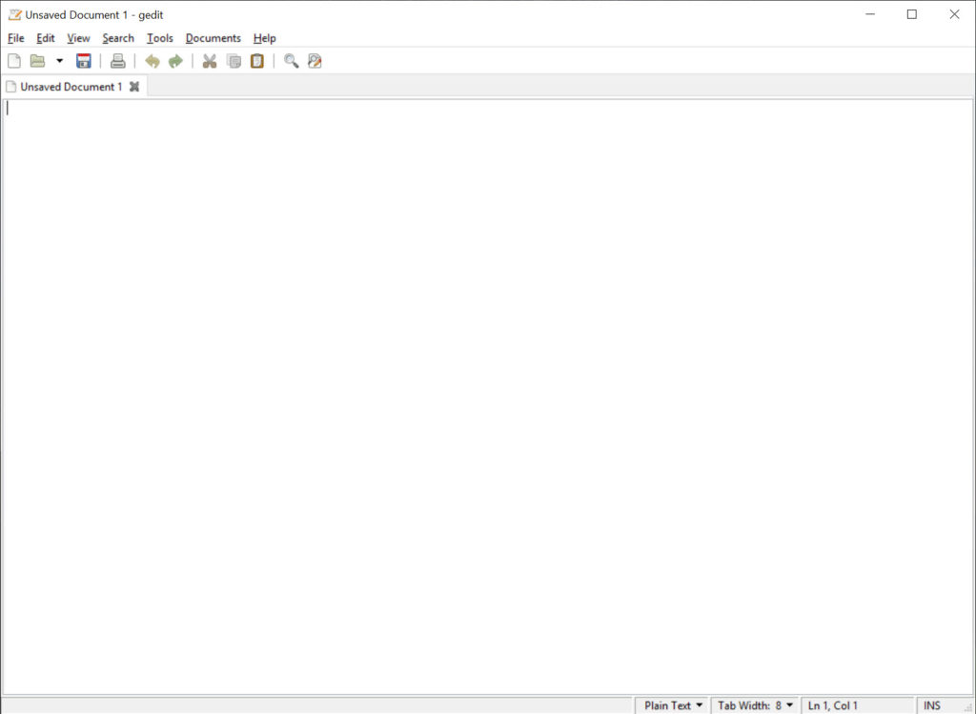The image size is (976, 714).
Task: Open Find with magnifying glass icon
Action: point(292,61)
